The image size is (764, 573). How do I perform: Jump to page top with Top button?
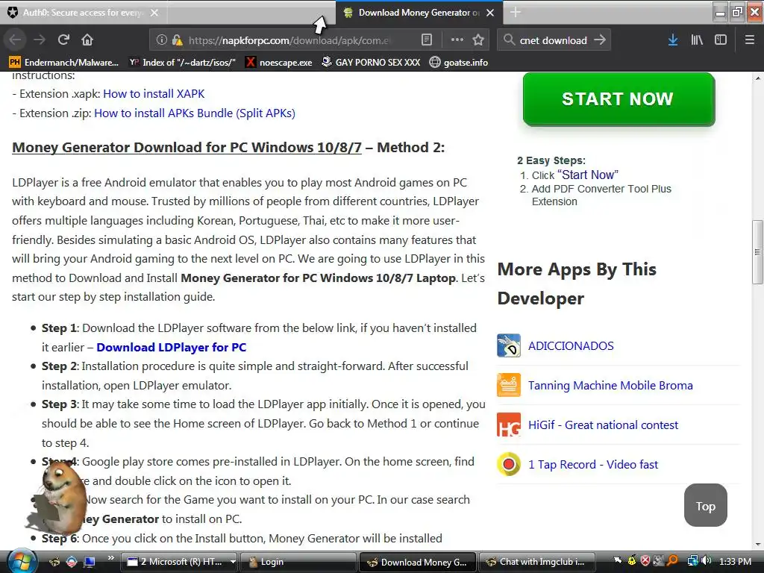706,505
